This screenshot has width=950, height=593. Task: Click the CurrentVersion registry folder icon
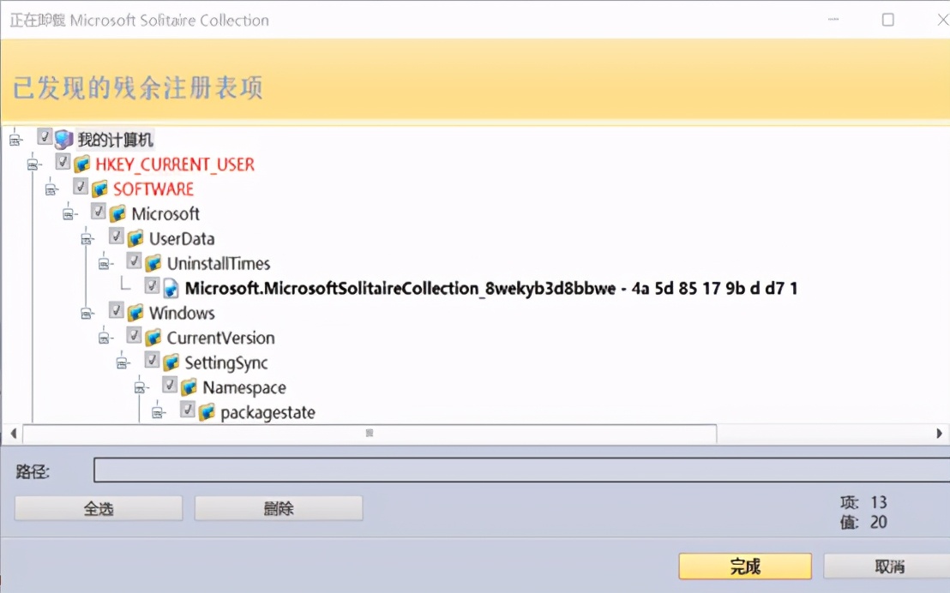153,338
